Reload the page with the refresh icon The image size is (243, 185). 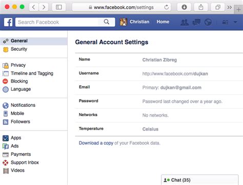click(x=167, y=7)
